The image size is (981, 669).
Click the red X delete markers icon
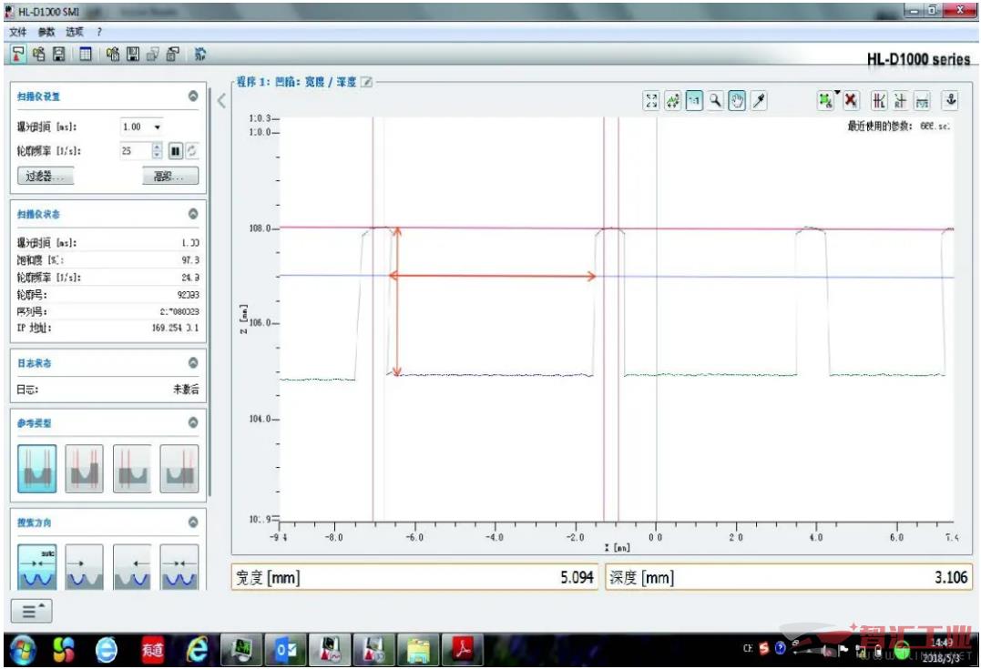click(850, 100)
